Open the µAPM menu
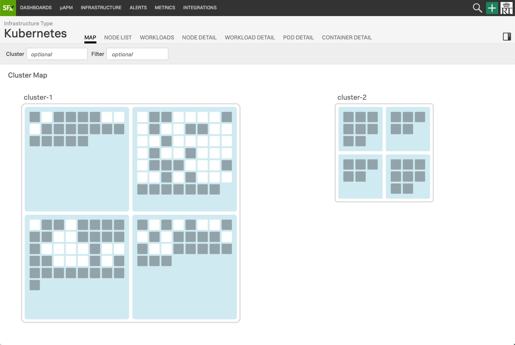This screenshot has height=345, width=515. (x=66, y=8)
